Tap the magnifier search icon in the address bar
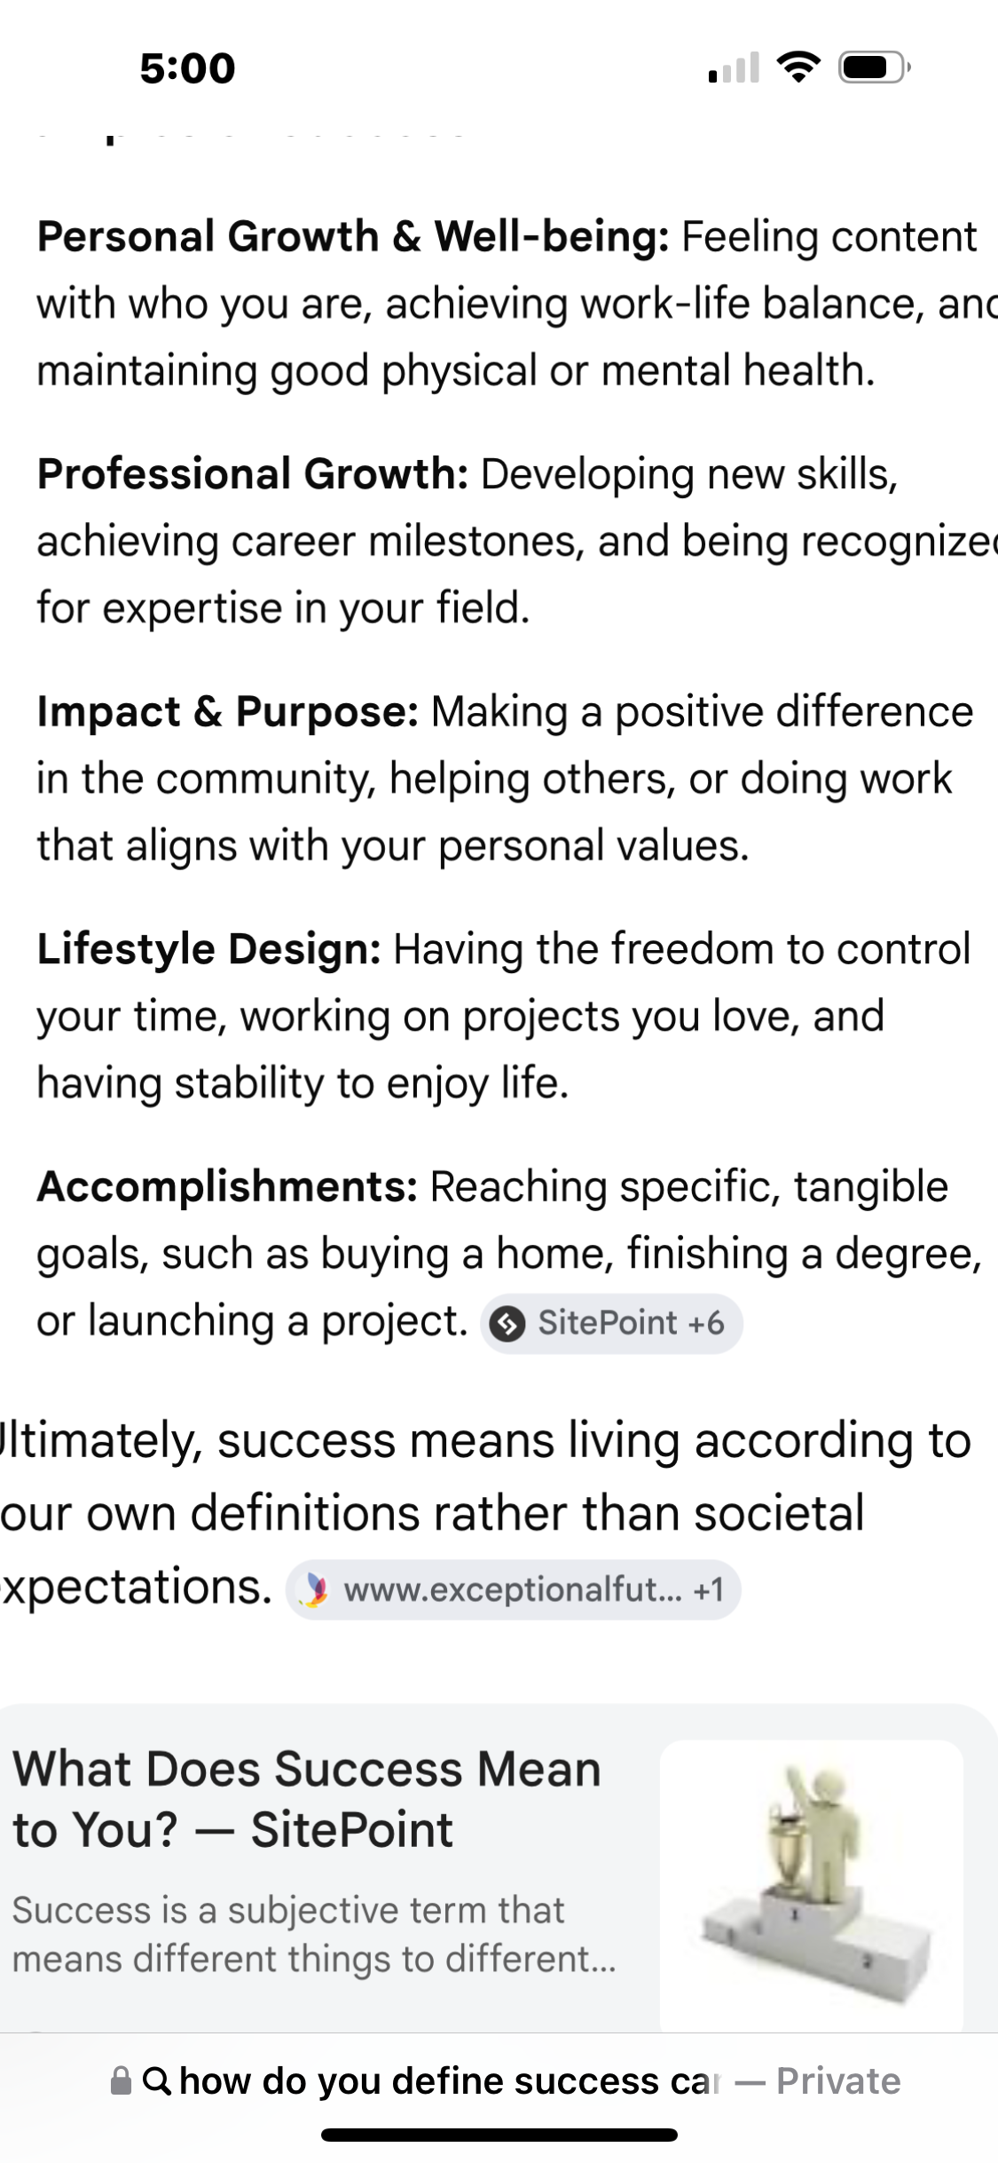998x2163 pixels. click(157, 2081)
